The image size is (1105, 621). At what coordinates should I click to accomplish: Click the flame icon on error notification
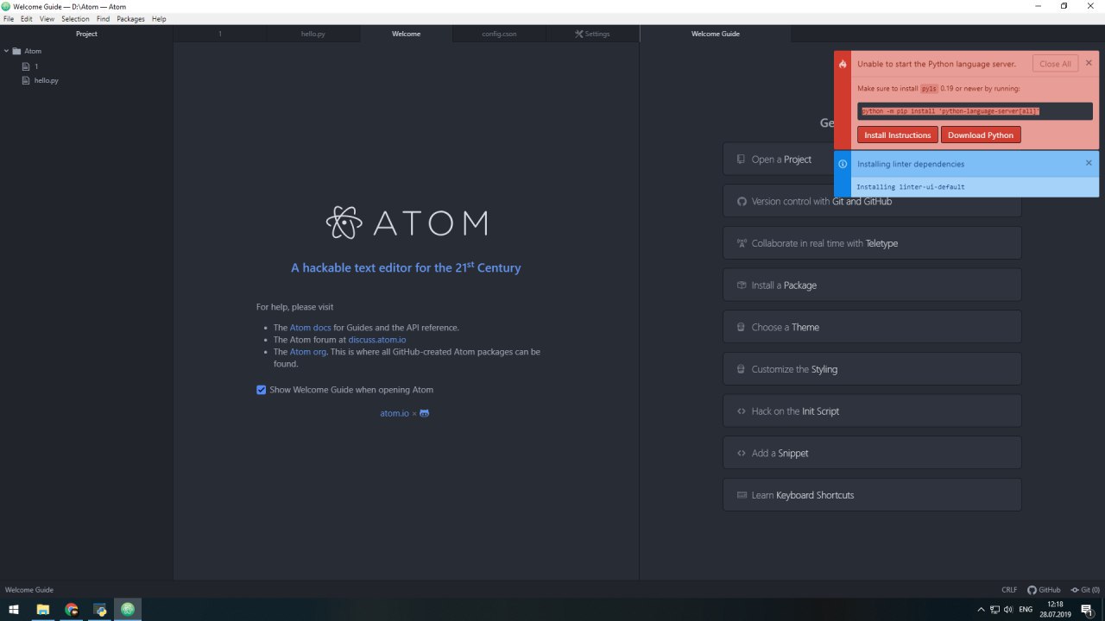pyautogui.click(x=843, y=64)
